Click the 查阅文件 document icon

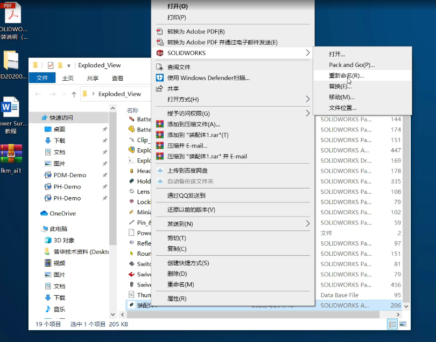tap(160, 67)
